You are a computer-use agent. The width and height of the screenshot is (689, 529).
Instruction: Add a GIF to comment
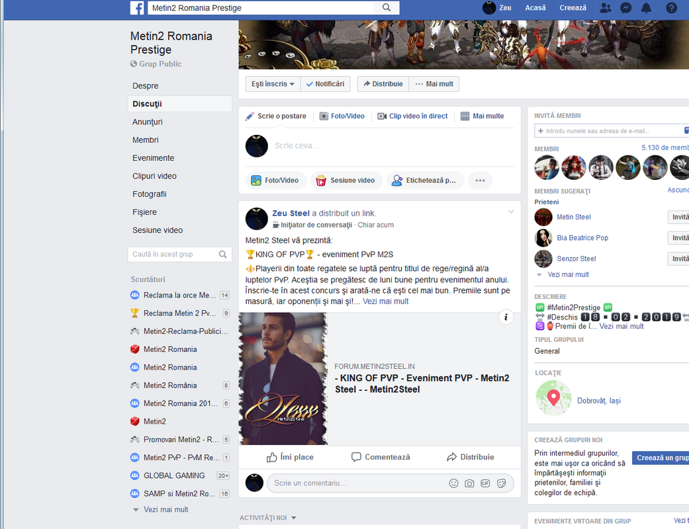coord(485,483)
